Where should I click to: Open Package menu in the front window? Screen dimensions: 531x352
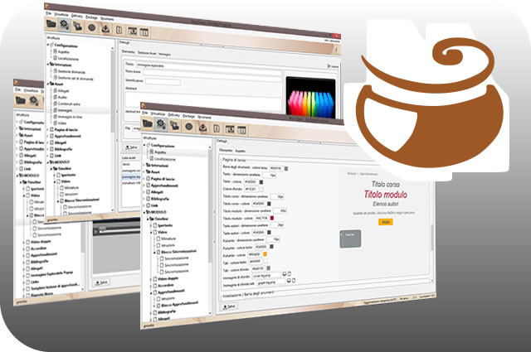click(x=188, y=116)
